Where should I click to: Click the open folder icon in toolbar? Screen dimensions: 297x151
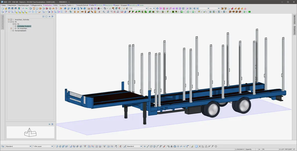pos(6,9)
